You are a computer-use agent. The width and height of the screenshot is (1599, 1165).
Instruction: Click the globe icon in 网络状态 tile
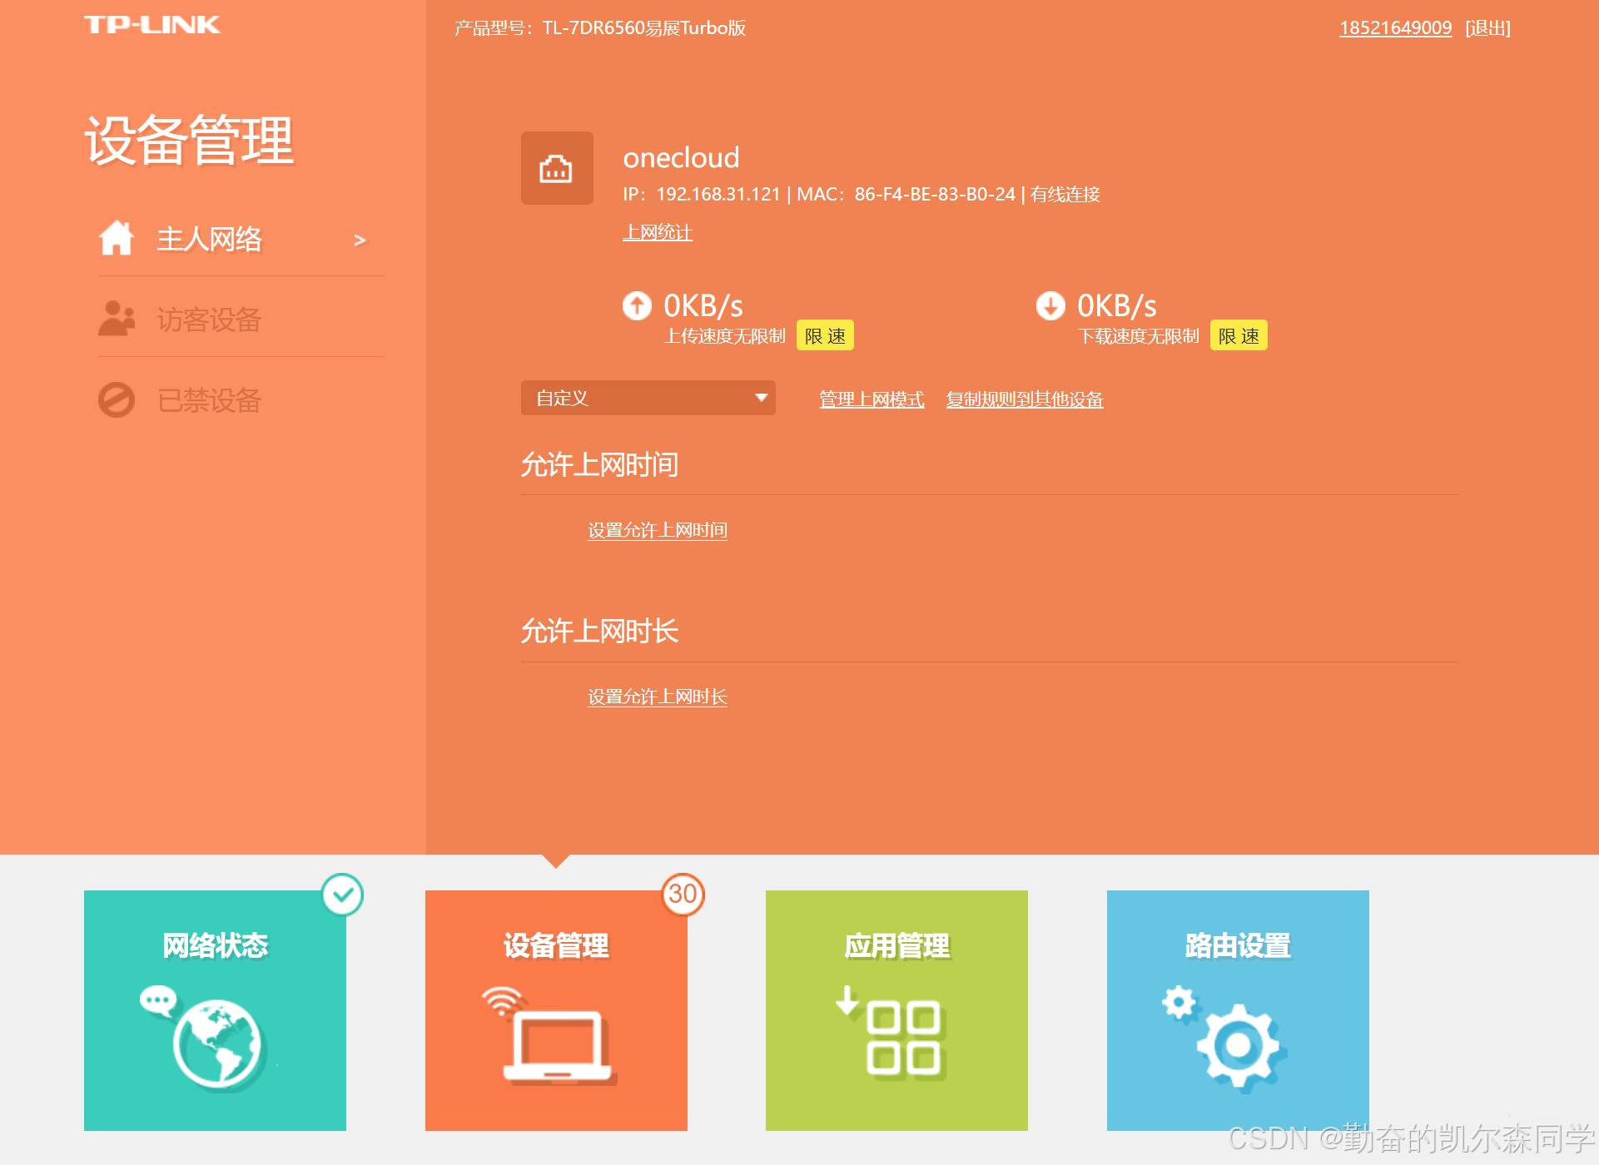tap(216, 1044)
